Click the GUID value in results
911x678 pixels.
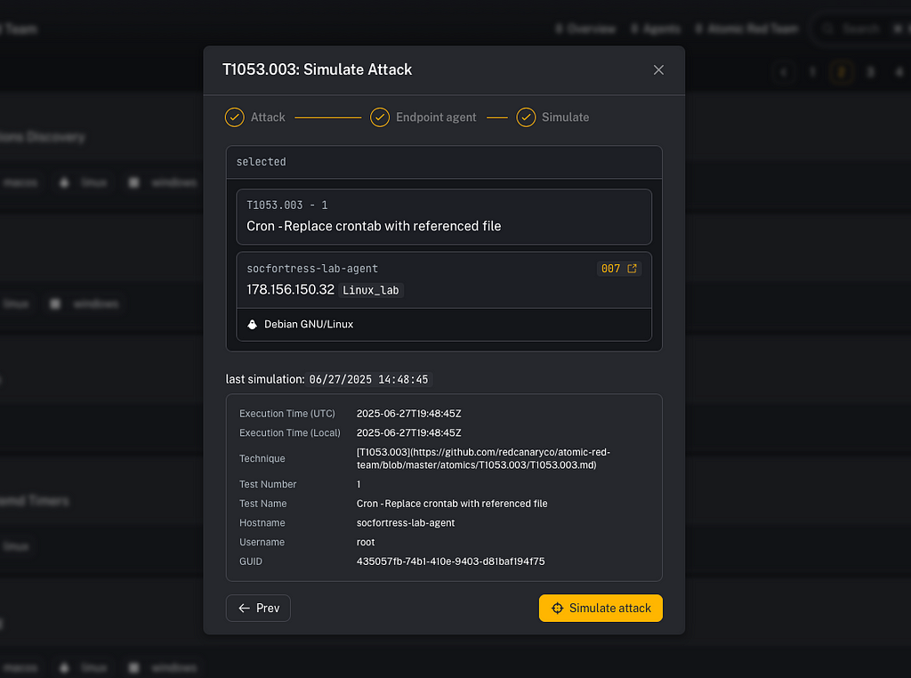[x=450, y=561]
